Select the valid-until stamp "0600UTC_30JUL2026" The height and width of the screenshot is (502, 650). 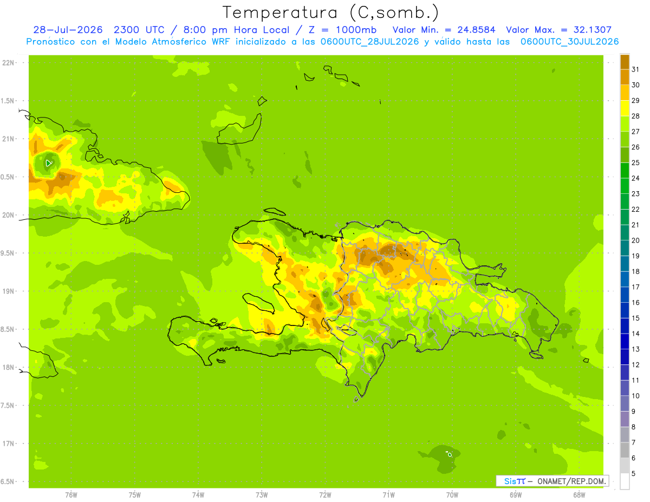point(570,42)
